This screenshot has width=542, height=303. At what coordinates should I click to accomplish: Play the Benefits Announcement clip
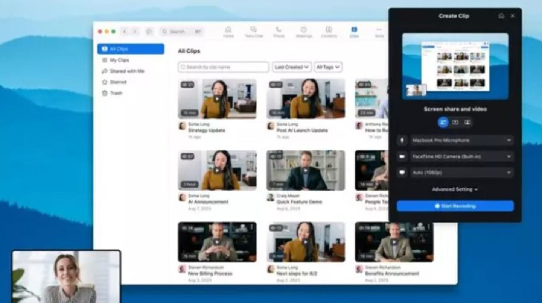(394, 242)
